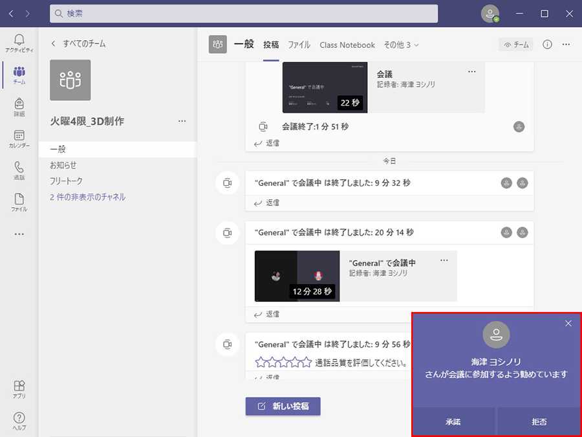Viewport: 582px width, 437px height.
Task: Reply to the 9 分 32 秒 meeting post
Action: 267,203
